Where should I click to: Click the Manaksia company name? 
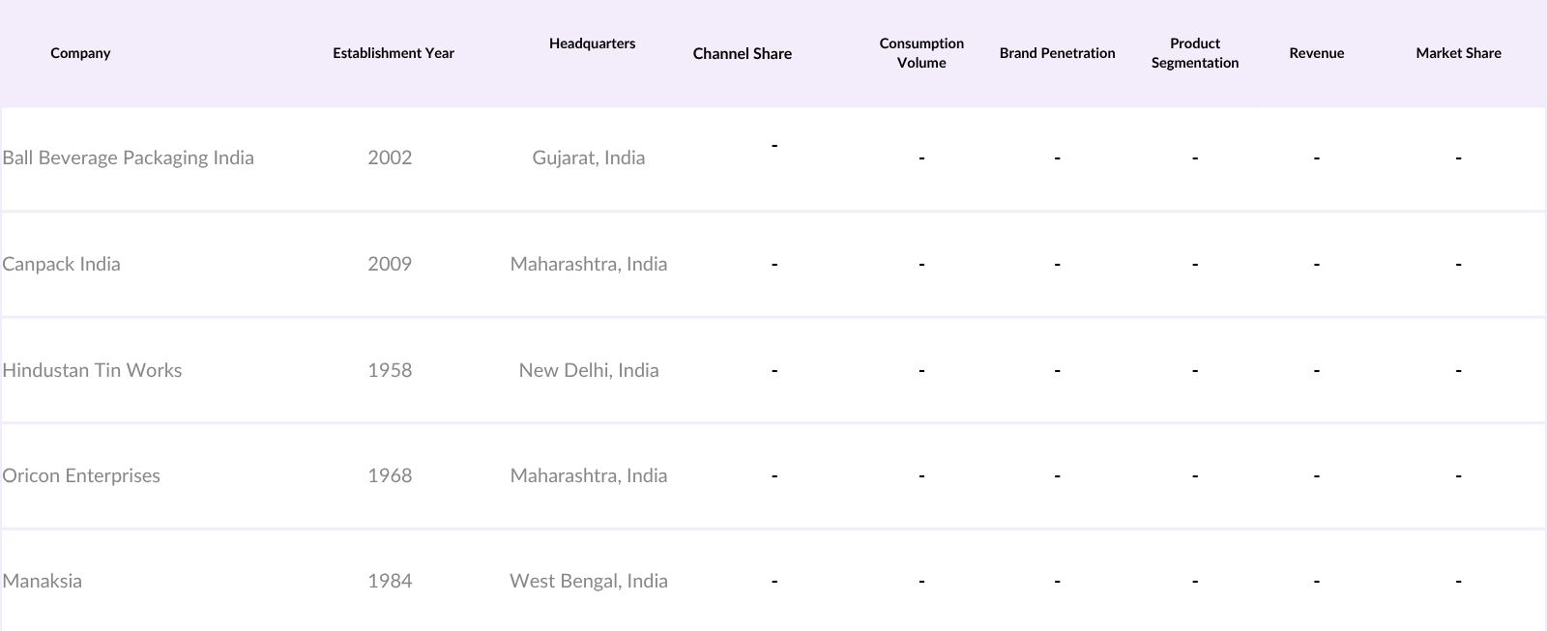(42, 581)
